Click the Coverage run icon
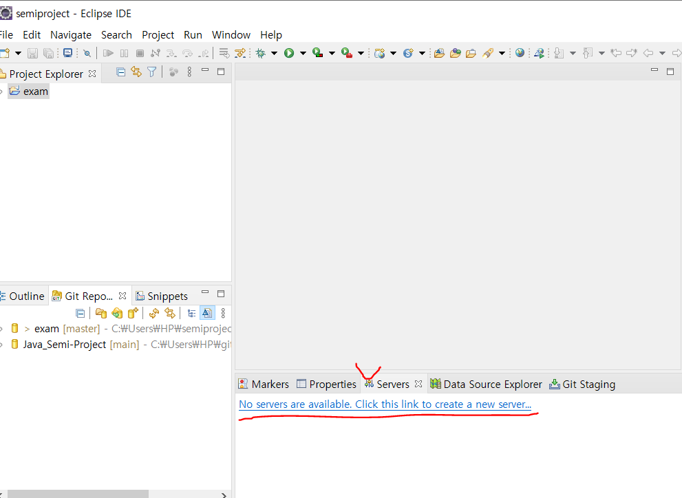This screenshot has width=682, height=498. coord(318,53)
